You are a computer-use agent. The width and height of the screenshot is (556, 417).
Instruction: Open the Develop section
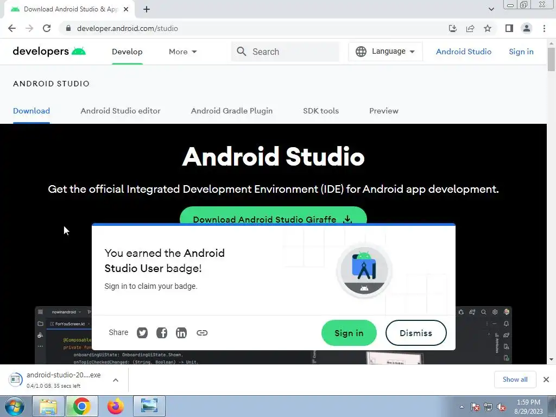[x=127, y=52]
